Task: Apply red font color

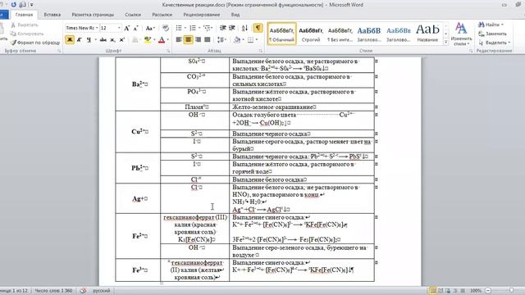Action: click(x=162, y=40)
